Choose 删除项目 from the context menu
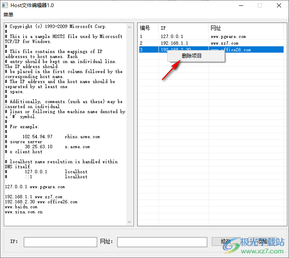Viewport: 289px width, 258px height. coord(192,56)
